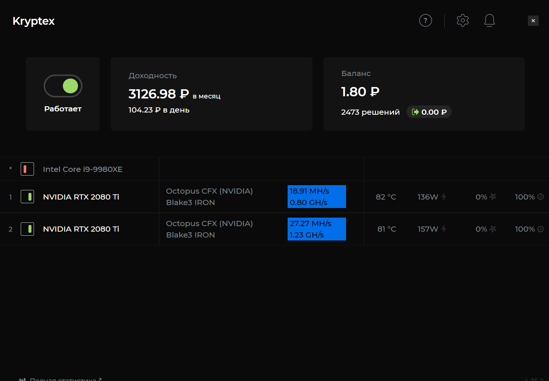Select the 27.27 MH/s hashrate block
The image size is (549, 381).
[317, 229]
